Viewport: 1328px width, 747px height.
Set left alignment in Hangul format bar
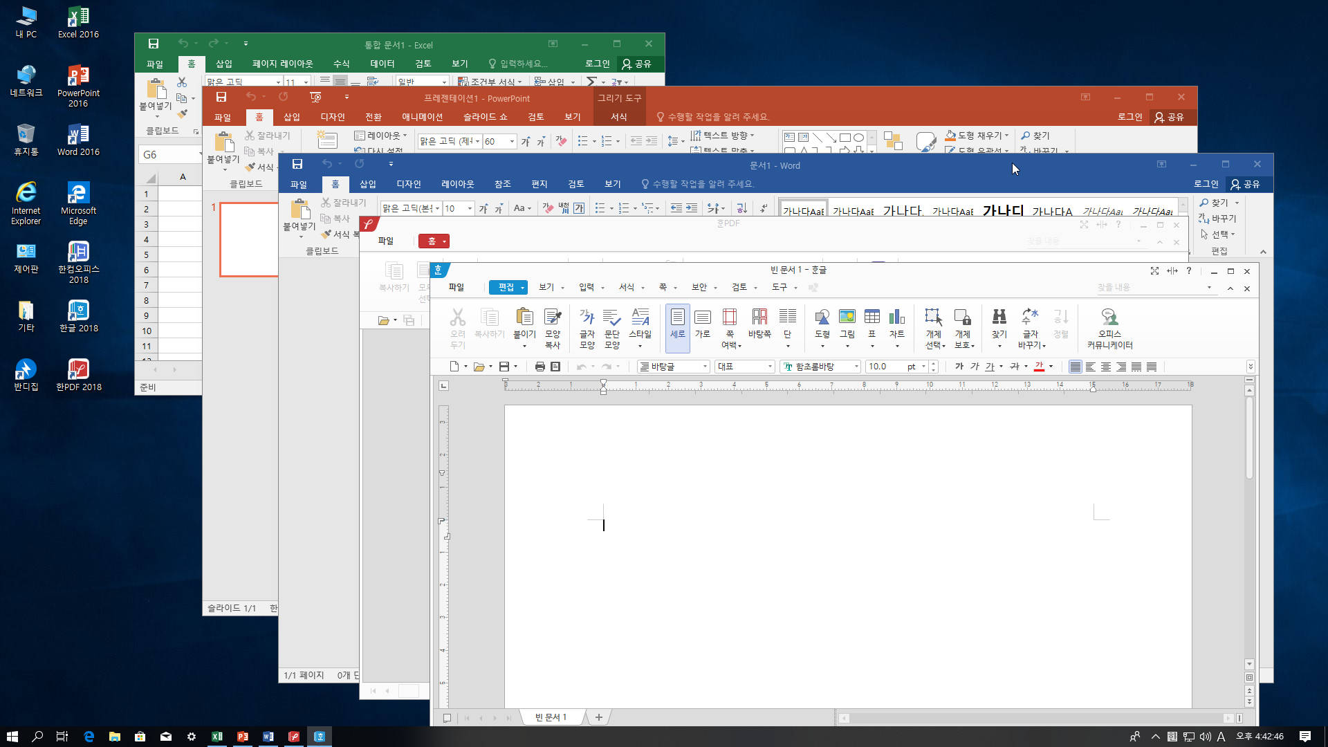coord(1091,367)
